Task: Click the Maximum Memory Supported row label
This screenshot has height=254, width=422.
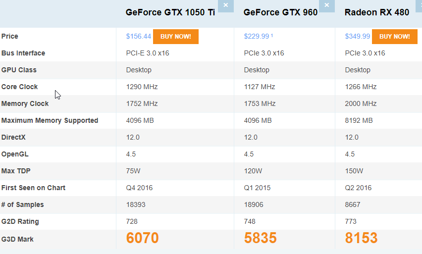Action: click(x=50, y=120)
